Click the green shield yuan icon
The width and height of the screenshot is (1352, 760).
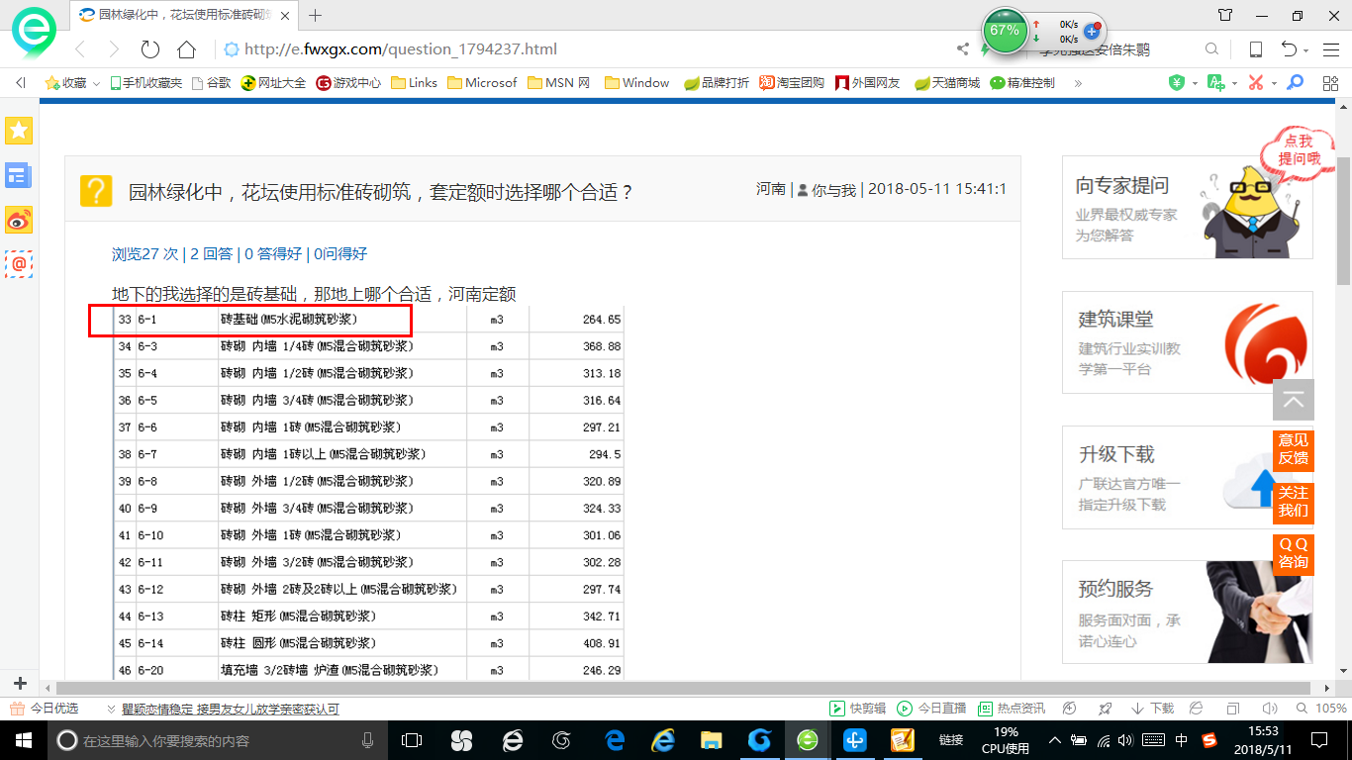(x=1177, y=83)
